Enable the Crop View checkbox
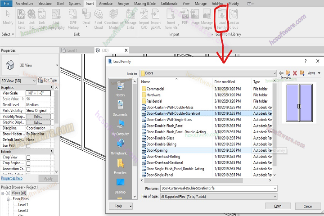Viewport: 324px width, 216px height. [28, 157]
